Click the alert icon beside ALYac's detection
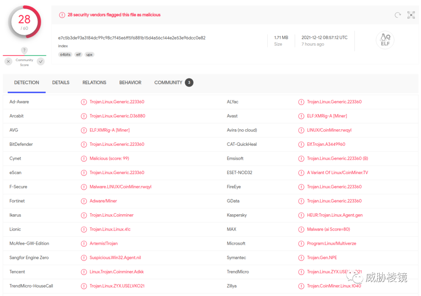 [301, 102]
